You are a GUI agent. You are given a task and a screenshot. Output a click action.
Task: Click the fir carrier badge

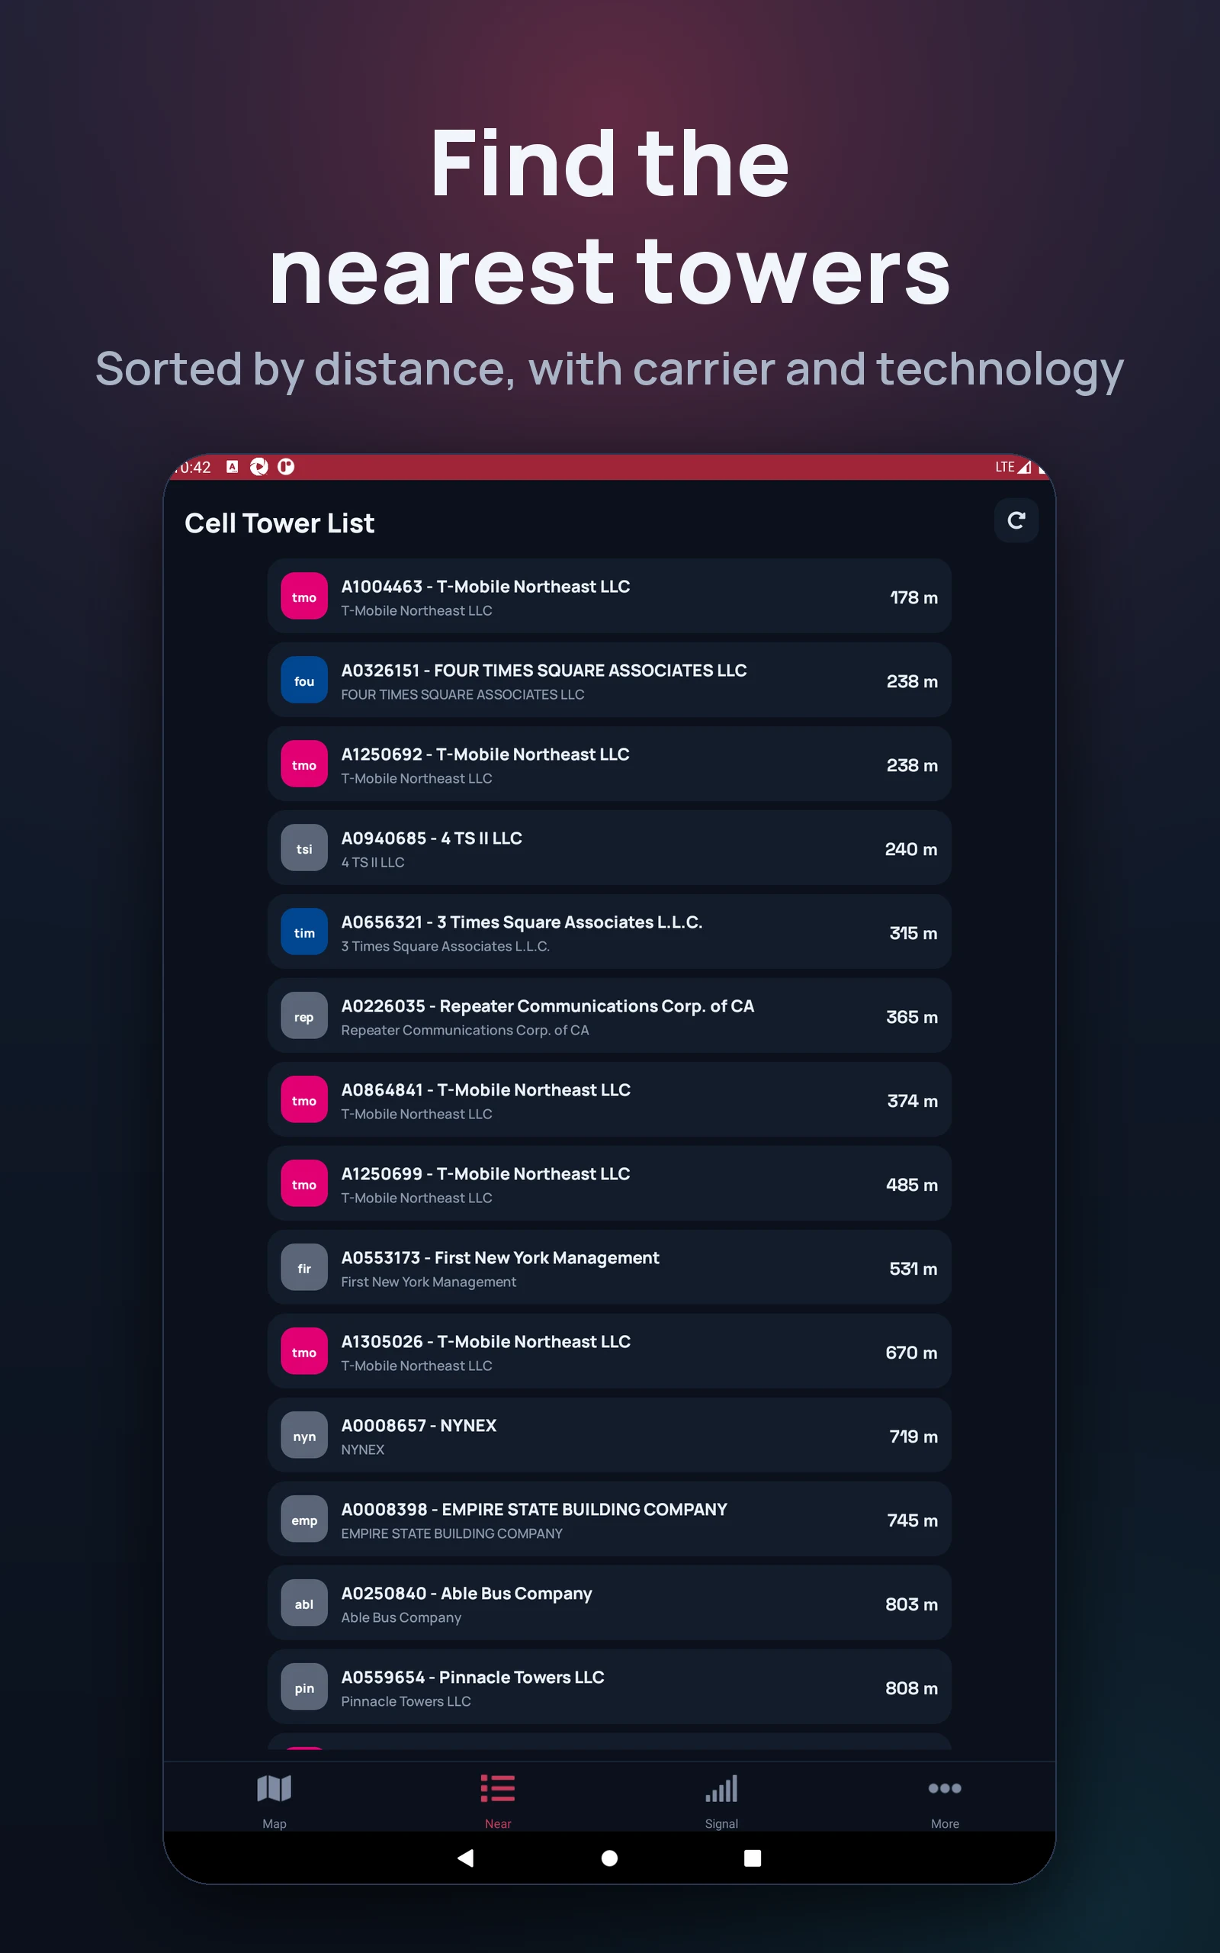304,1268
